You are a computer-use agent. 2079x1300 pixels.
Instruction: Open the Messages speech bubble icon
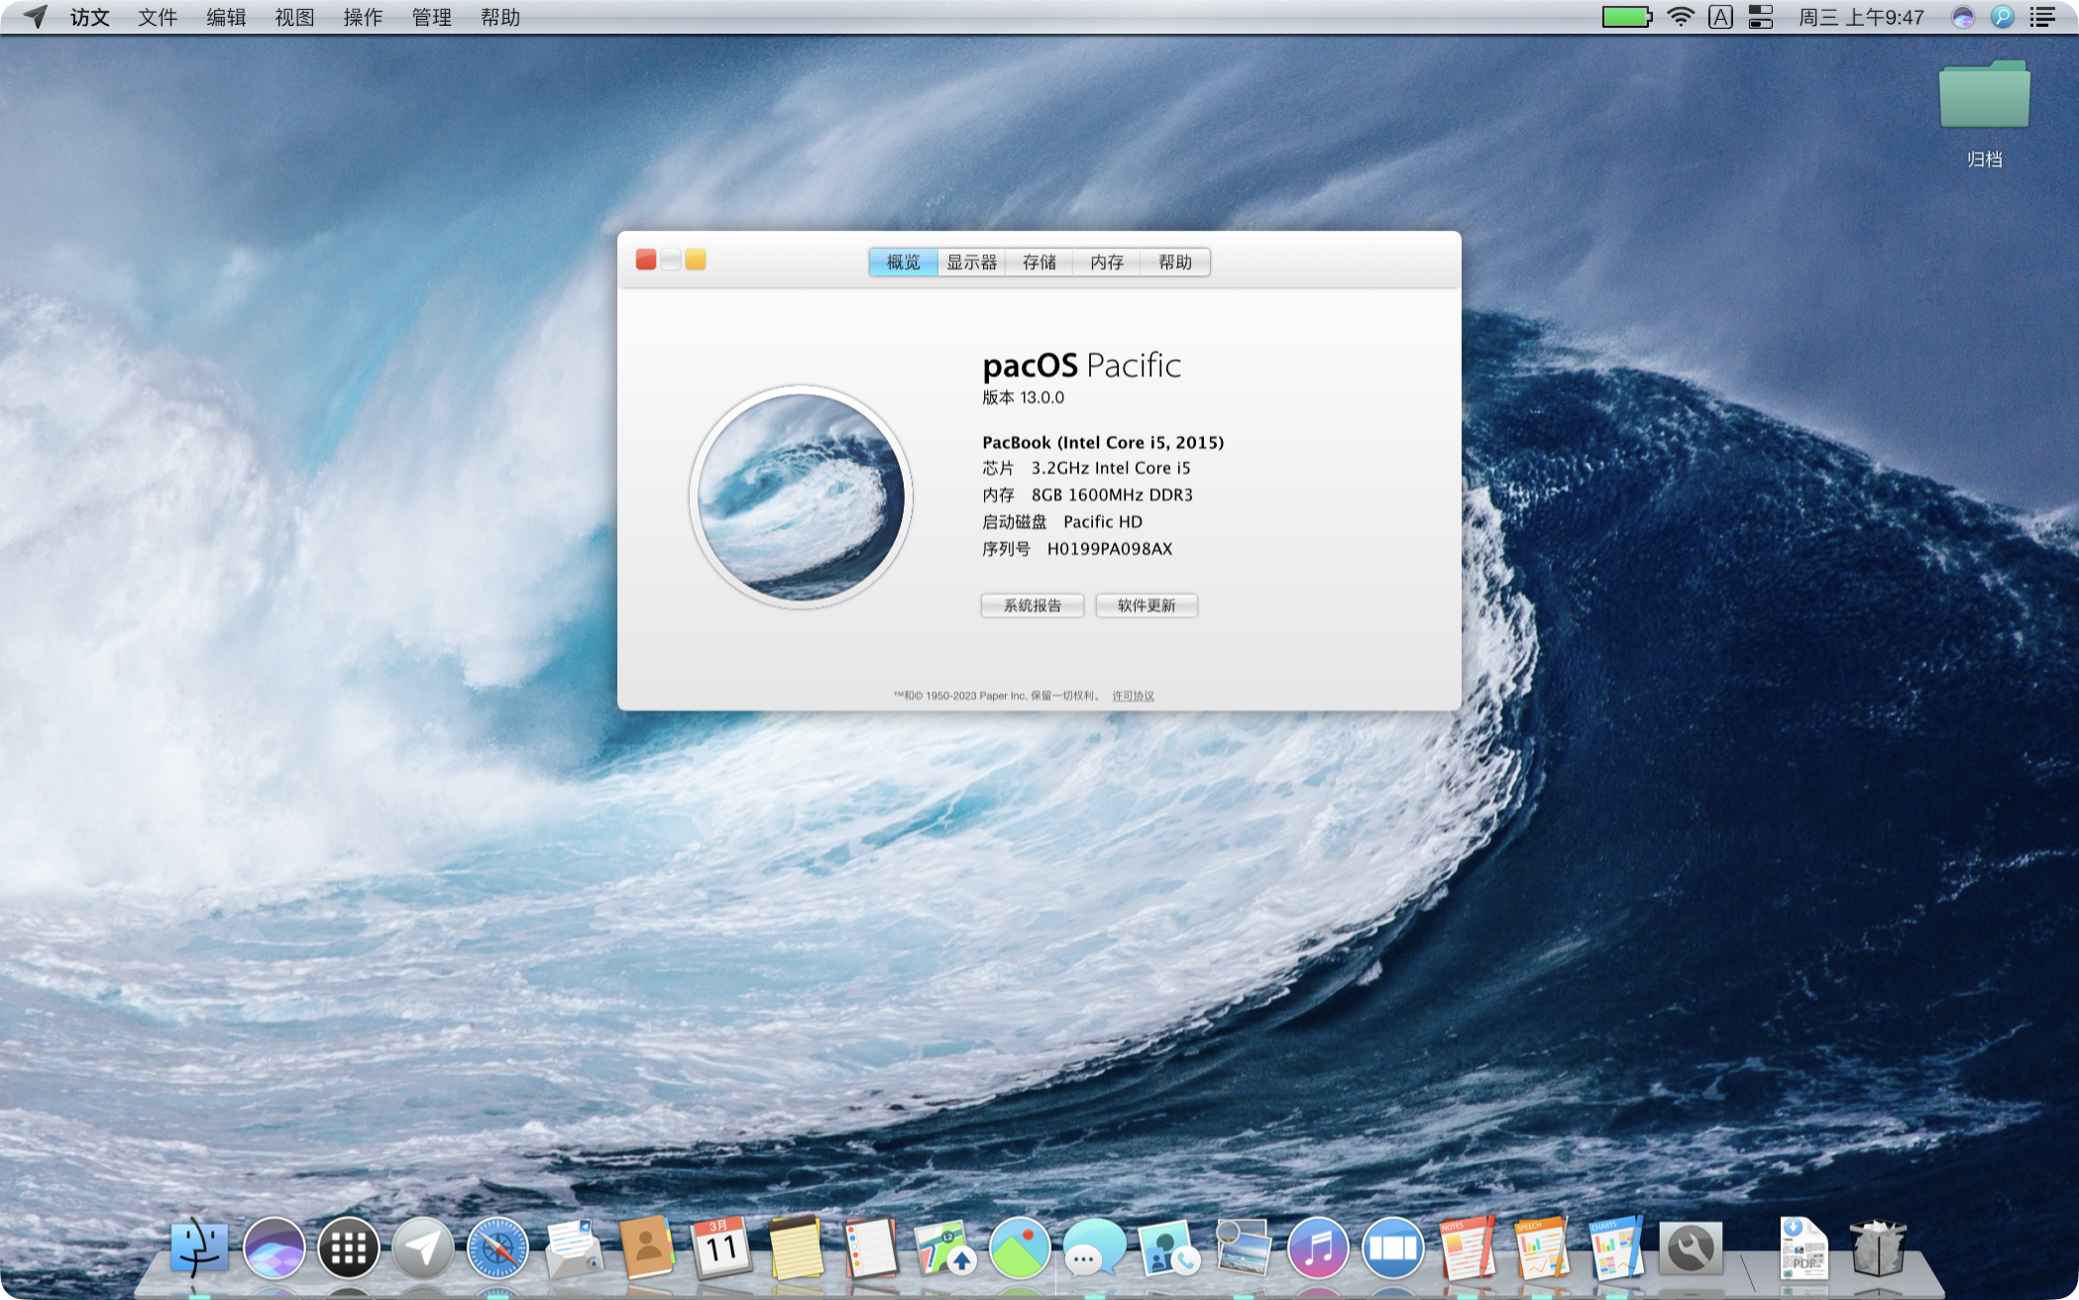point(1093,1247)
